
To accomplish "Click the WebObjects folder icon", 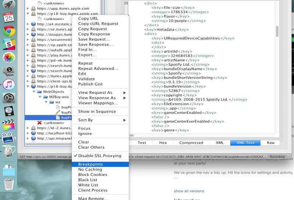I will (x=39, y=92).
